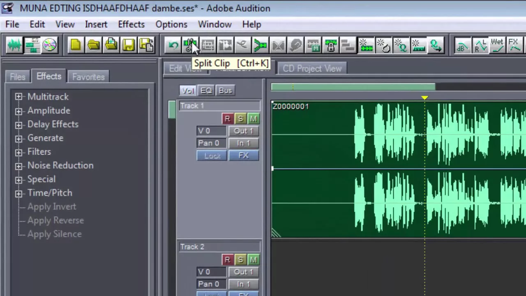Image resolution: width=526 pixels, height=296 pixels.
Task: Expand the Noise Reduction category
Action: tap(18, 166)
